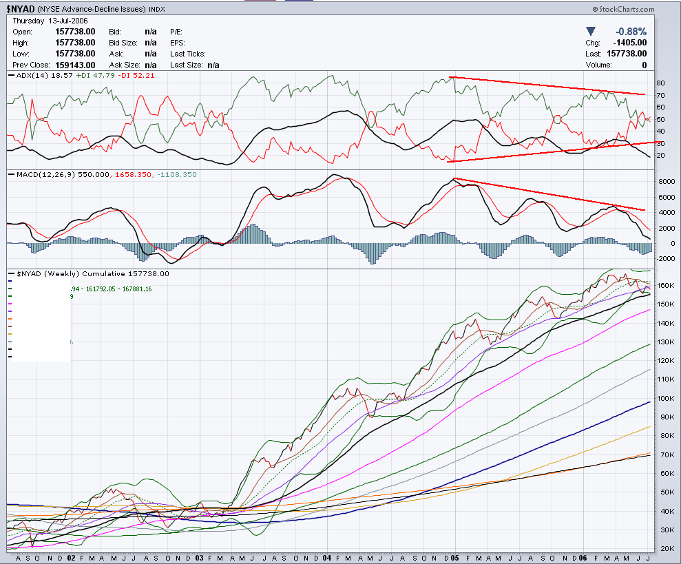Image resolution: width=681 pixels, height=564 pixels.
Task: Click the magenta legend color marker
Action: [x=10, y=304]
